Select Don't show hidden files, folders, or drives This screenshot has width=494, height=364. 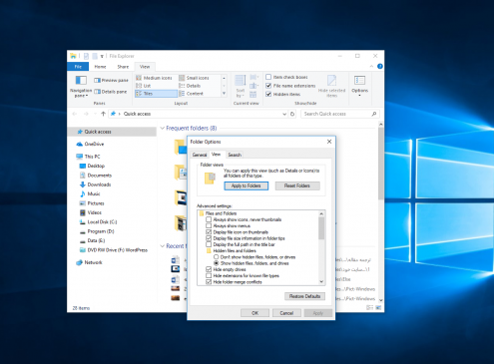[x=217, y=257]
